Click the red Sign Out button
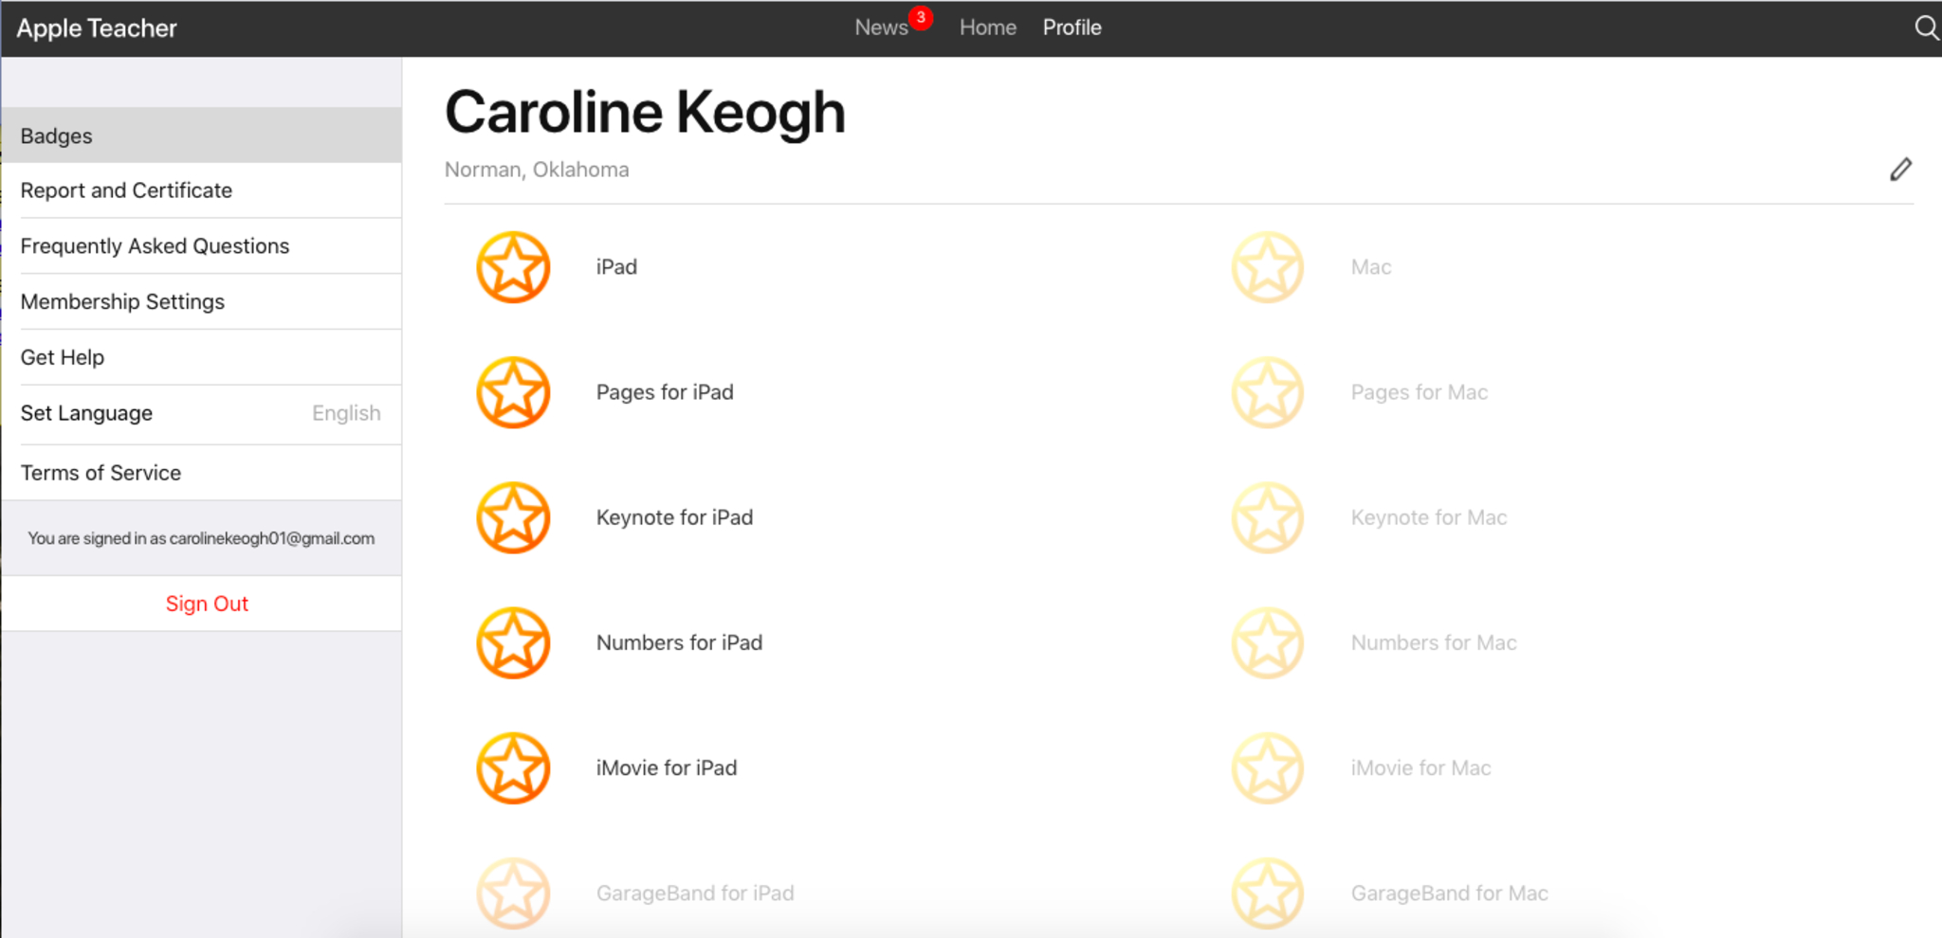Screen dimensions: 1942x938 [207, 604]
